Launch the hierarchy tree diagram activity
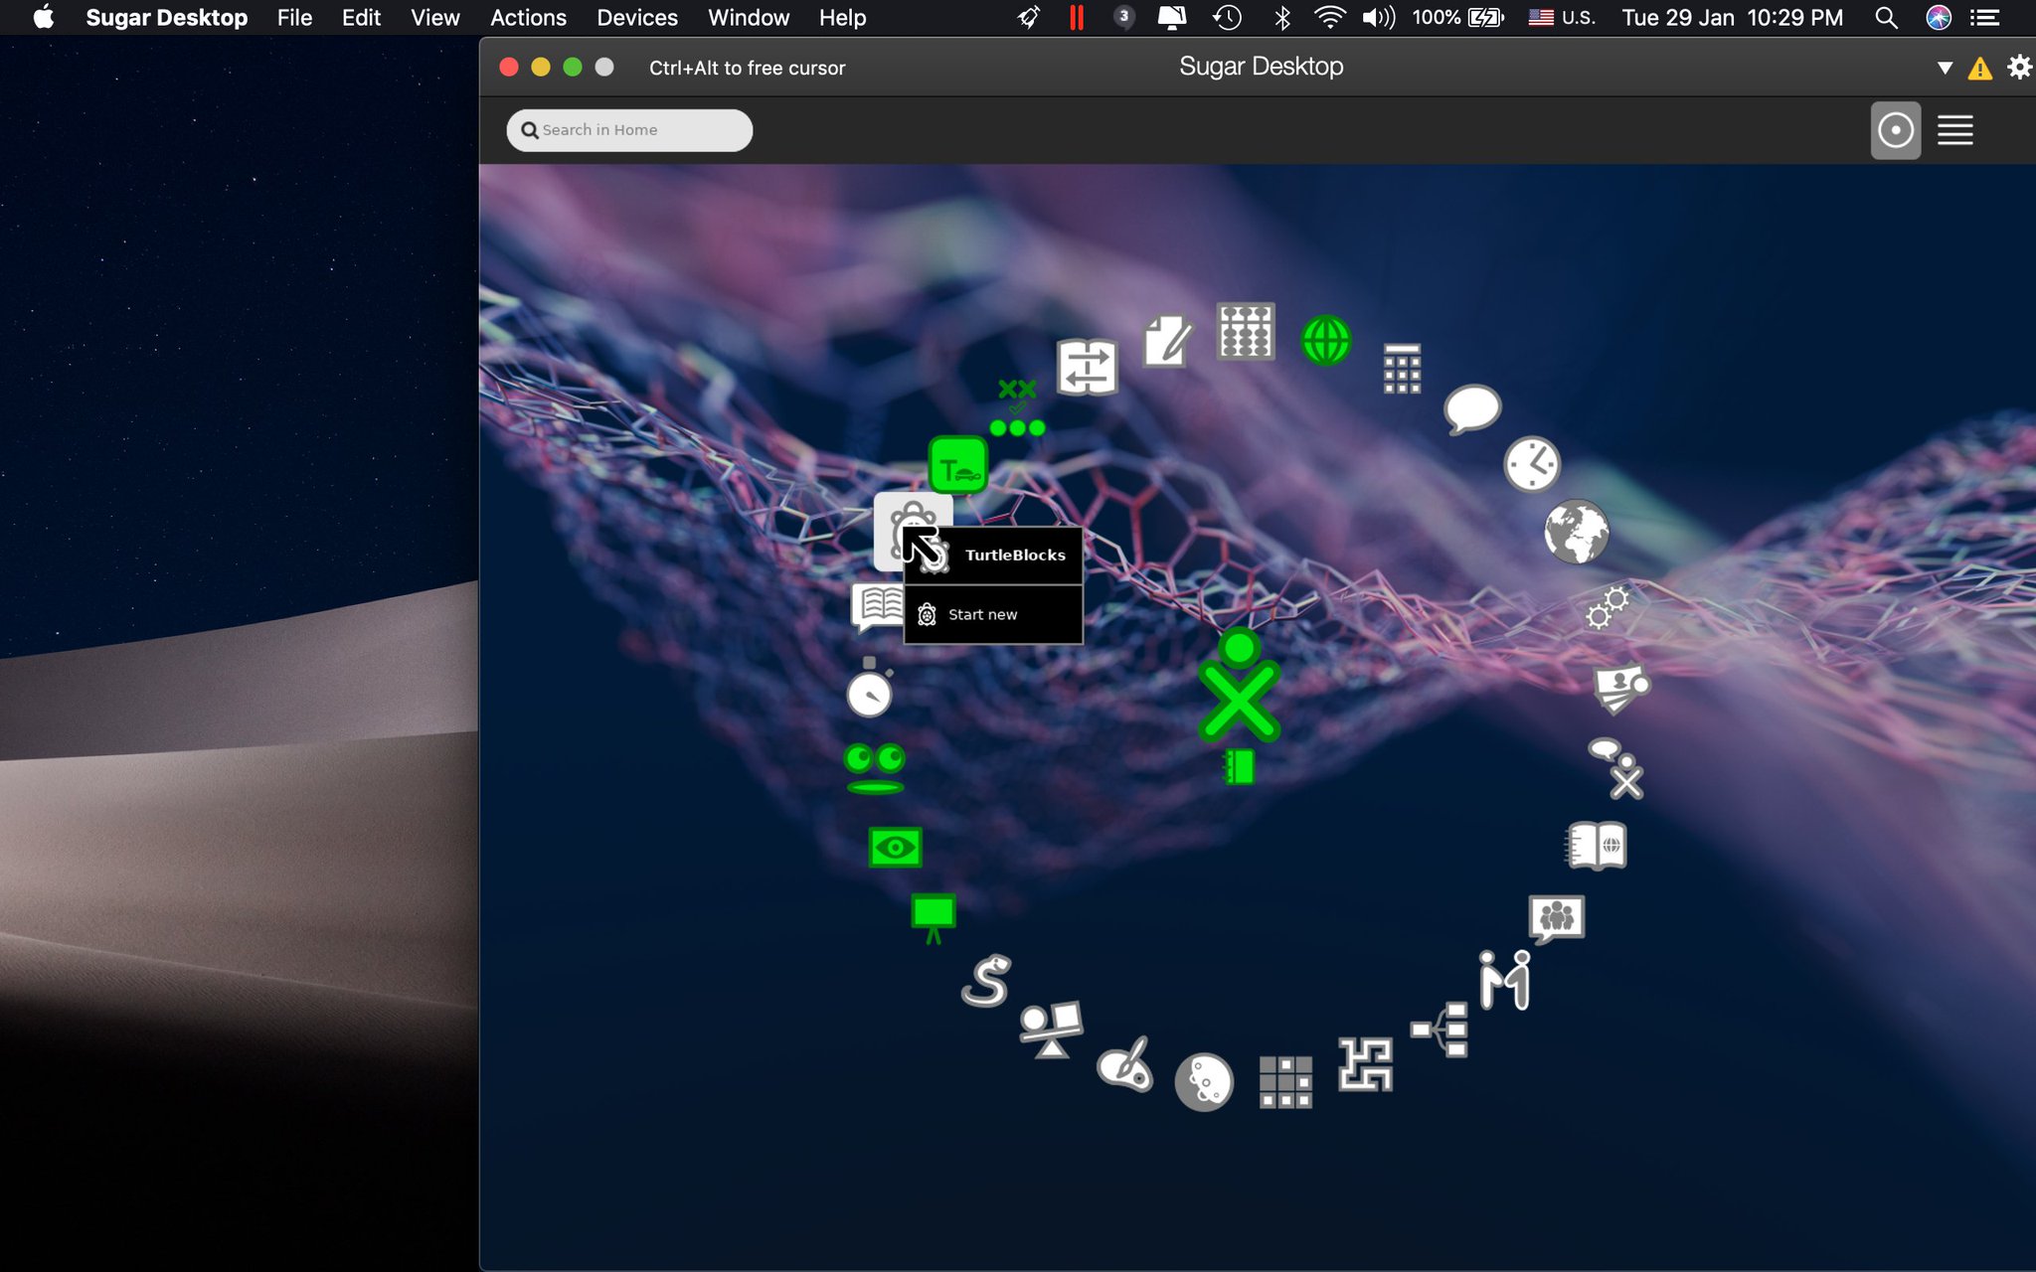The height and width of the screenshot is (1272, 2036). pos(1441,1030)
